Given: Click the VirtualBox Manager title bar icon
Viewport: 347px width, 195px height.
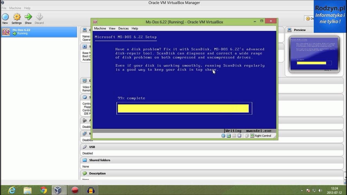Looking at the screenshot, I should (2, 3).
